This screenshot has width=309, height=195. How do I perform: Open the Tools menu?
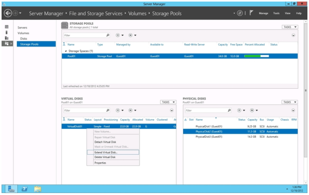pos(276,13)
